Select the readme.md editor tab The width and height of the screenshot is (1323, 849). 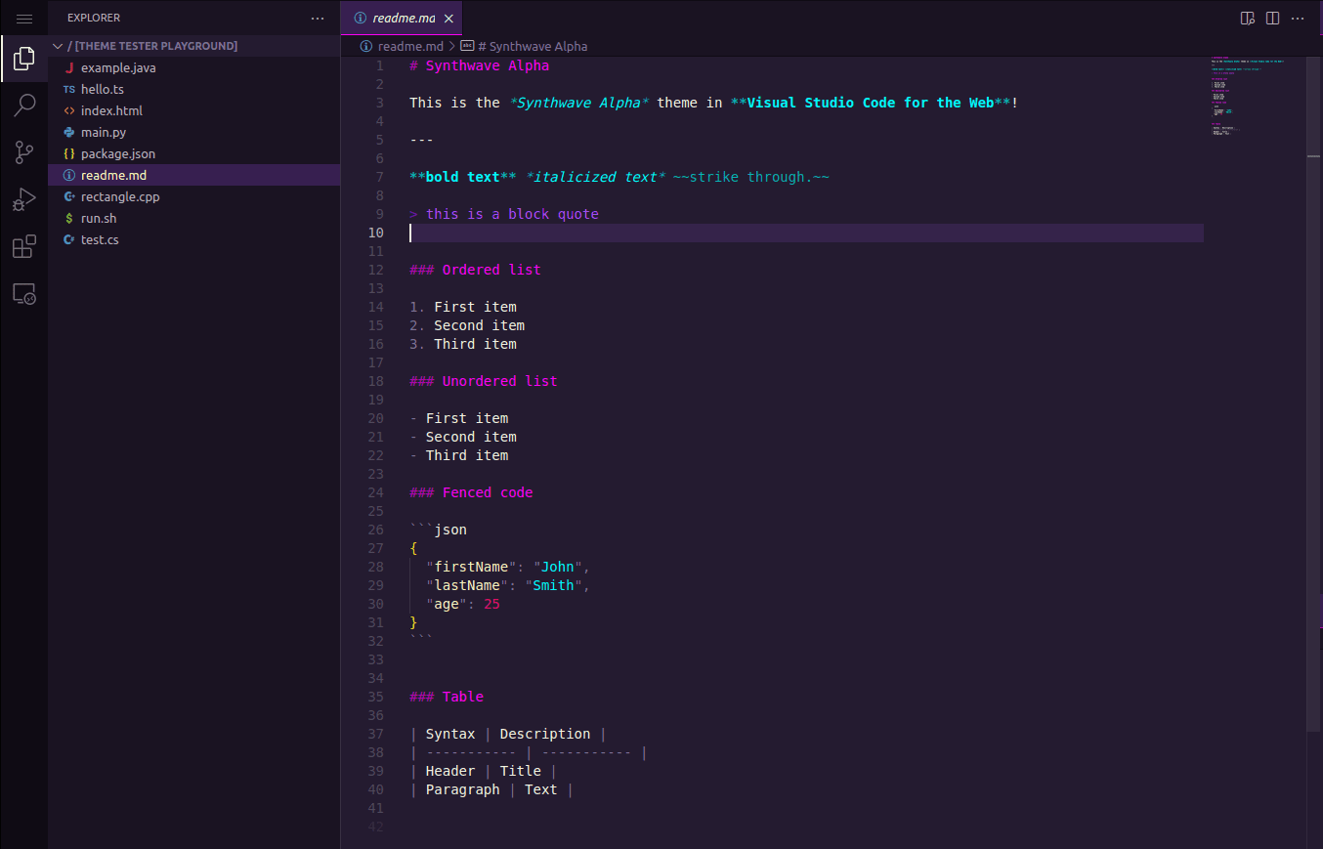pos(402,19)
